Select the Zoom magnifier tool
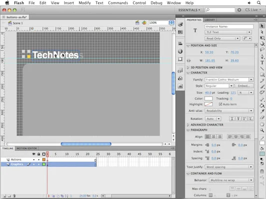This screenshot has height=199, width=266. coord(262,130)
